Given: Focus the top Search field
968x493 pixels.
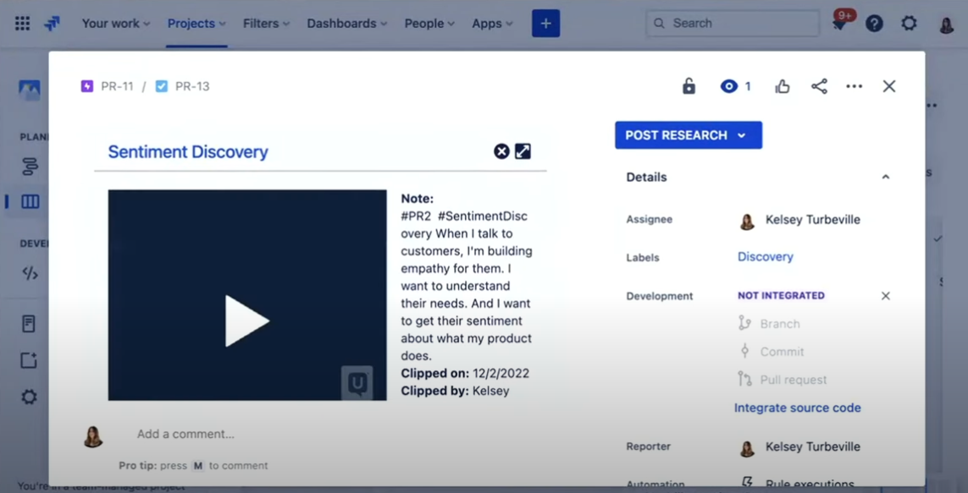Looking at the screenshot, I should click(x=733, y=24).
